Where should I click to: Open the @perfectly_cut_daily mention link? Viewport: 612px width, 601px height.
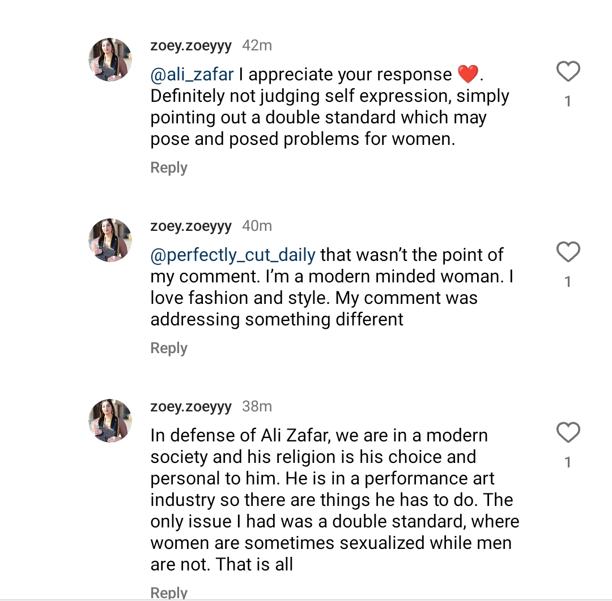tap(233, 255)
